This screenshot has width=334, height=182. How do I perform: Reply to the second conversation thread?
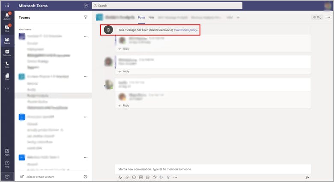pos(124,72)
